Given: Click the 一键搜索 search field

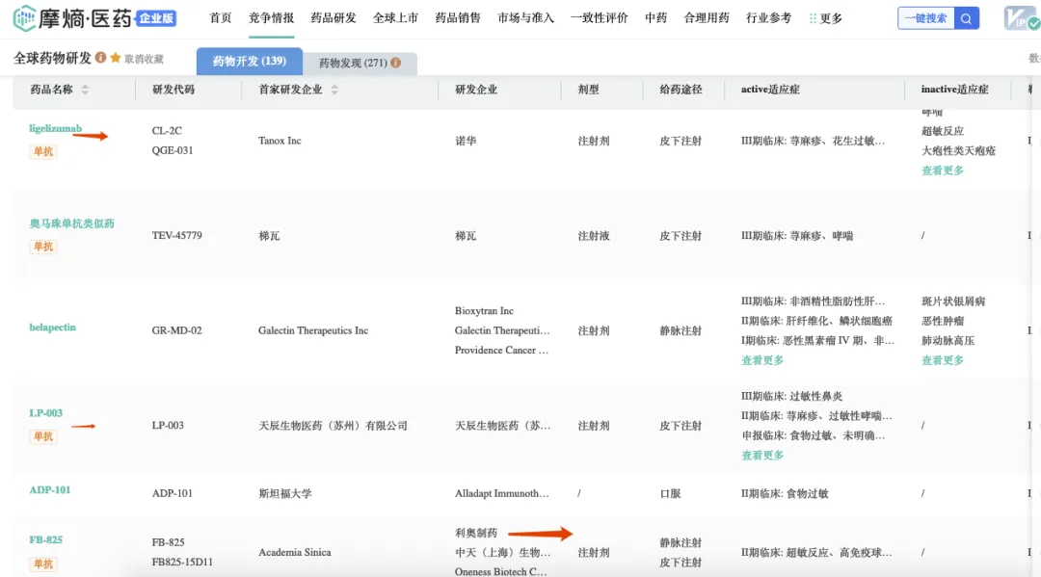Looking at the screenshot, I should 925,18.
